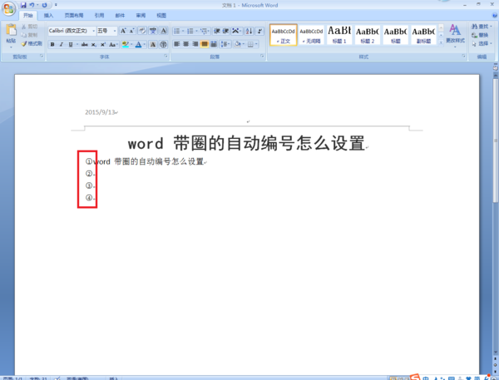Click the Cut (剪切) button
Image resolution: width=499 pixels, height=380 pixels.
pyautogui.click(x=29, y=27)
